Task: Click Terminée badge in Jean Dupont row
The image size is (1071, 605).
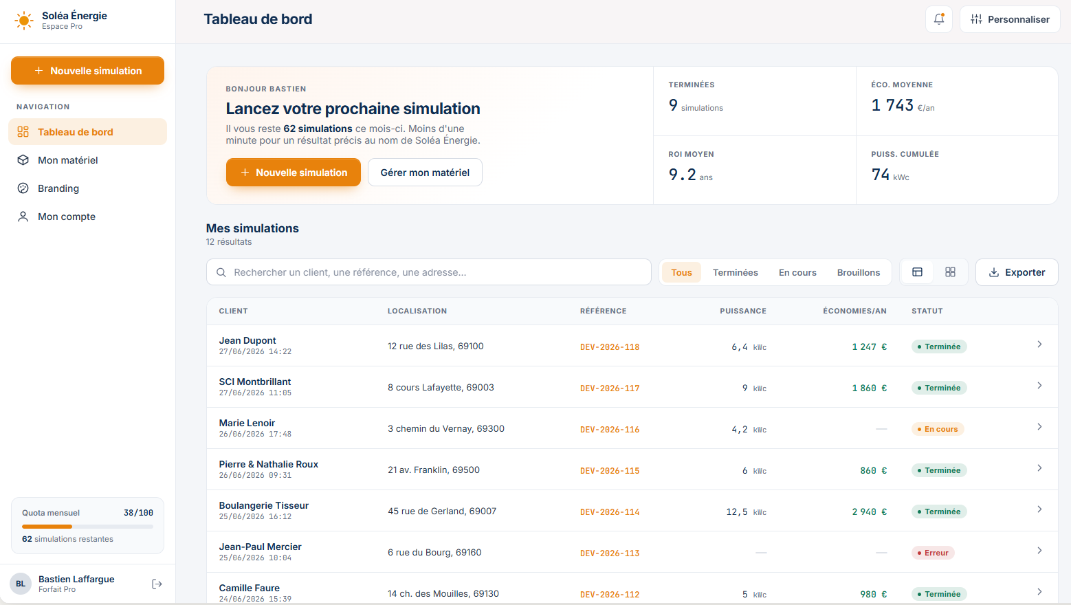Action: tap(939, 346)
